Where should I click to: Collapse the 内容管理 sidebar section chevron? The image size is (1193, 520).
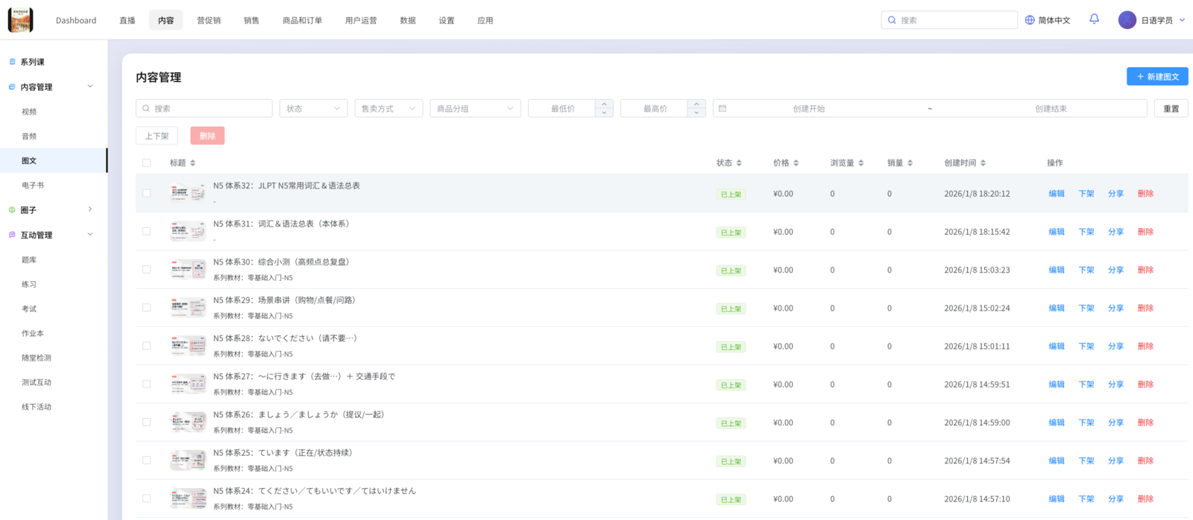pos(90,86)
